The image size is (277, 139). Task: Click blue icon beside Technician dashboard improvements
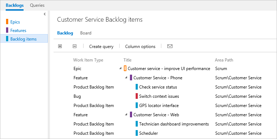[137, 124]
